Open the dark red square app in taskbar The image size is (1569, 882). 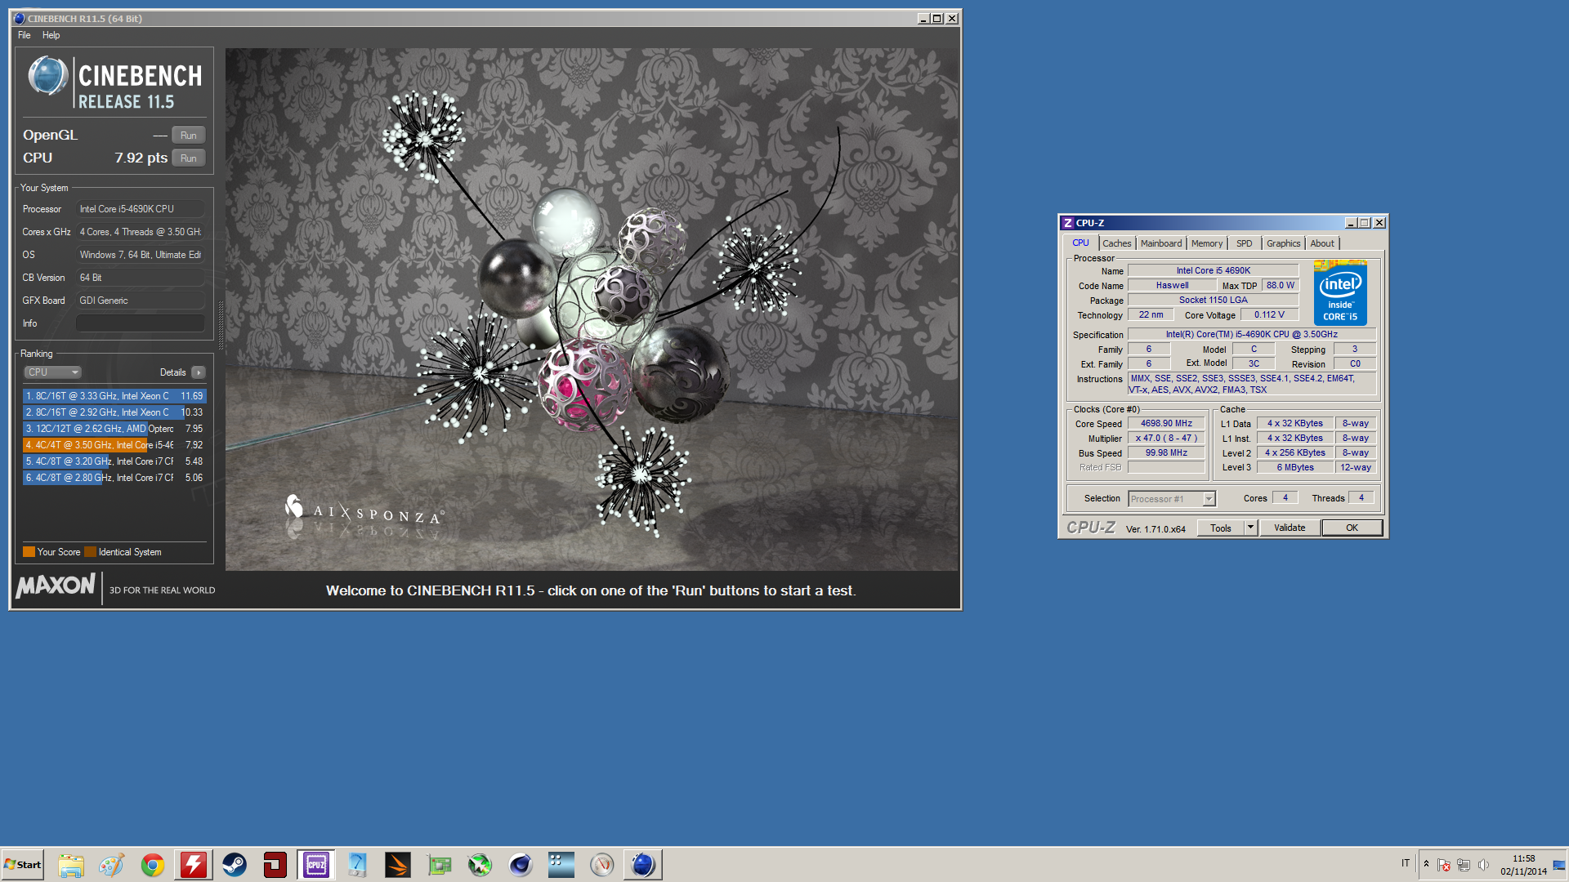tap(275, 865)
